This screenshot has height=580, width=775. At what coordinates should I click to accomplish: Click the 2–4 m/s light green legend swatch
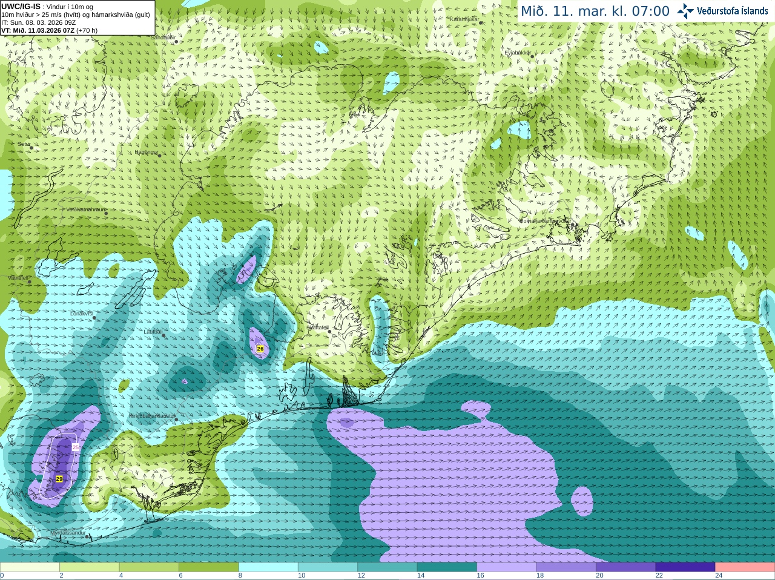tap(89, 567)
